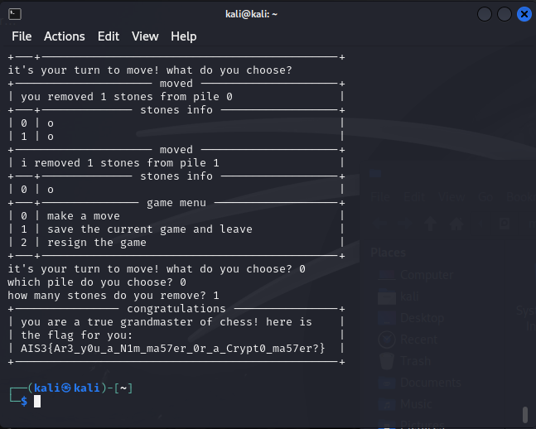Click the block cursor at the shell prompt
Image resolution: width=536 pixels, height=429 pixels.
pos(37,402)
